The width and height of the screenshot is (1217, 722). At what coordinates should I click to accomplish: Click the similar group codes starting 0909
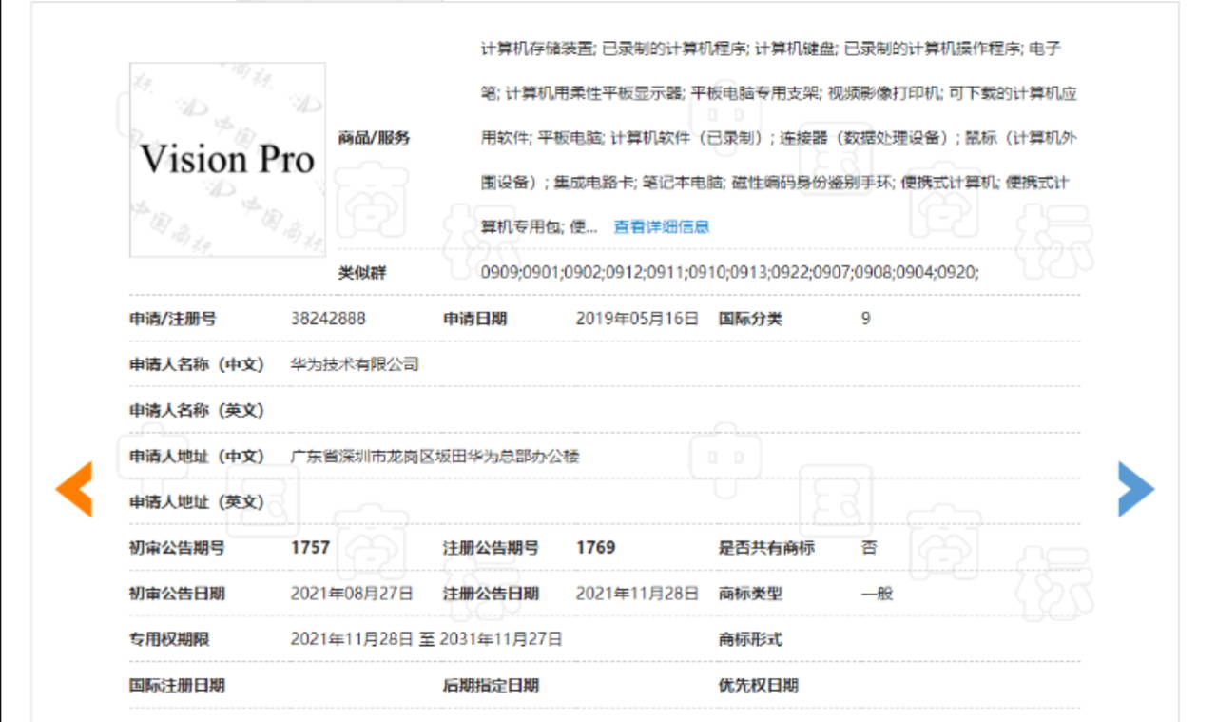coord(729,273)
